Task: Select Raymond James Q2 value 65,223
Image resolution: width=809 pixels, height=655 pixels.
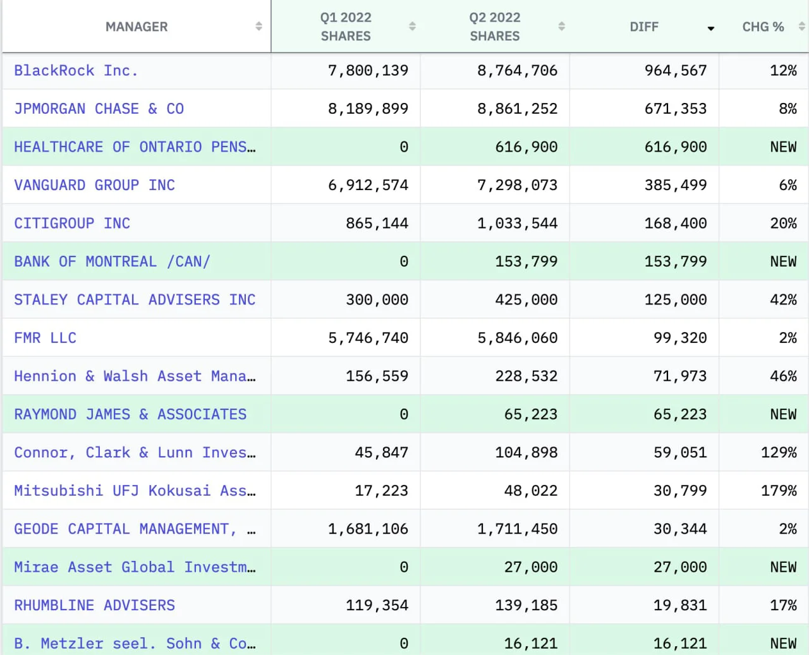Action: click(x=530, y=414)
